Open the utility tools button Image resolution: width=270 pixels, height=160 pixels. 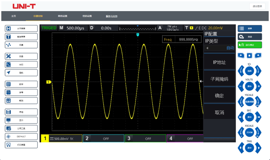[21, 128]
